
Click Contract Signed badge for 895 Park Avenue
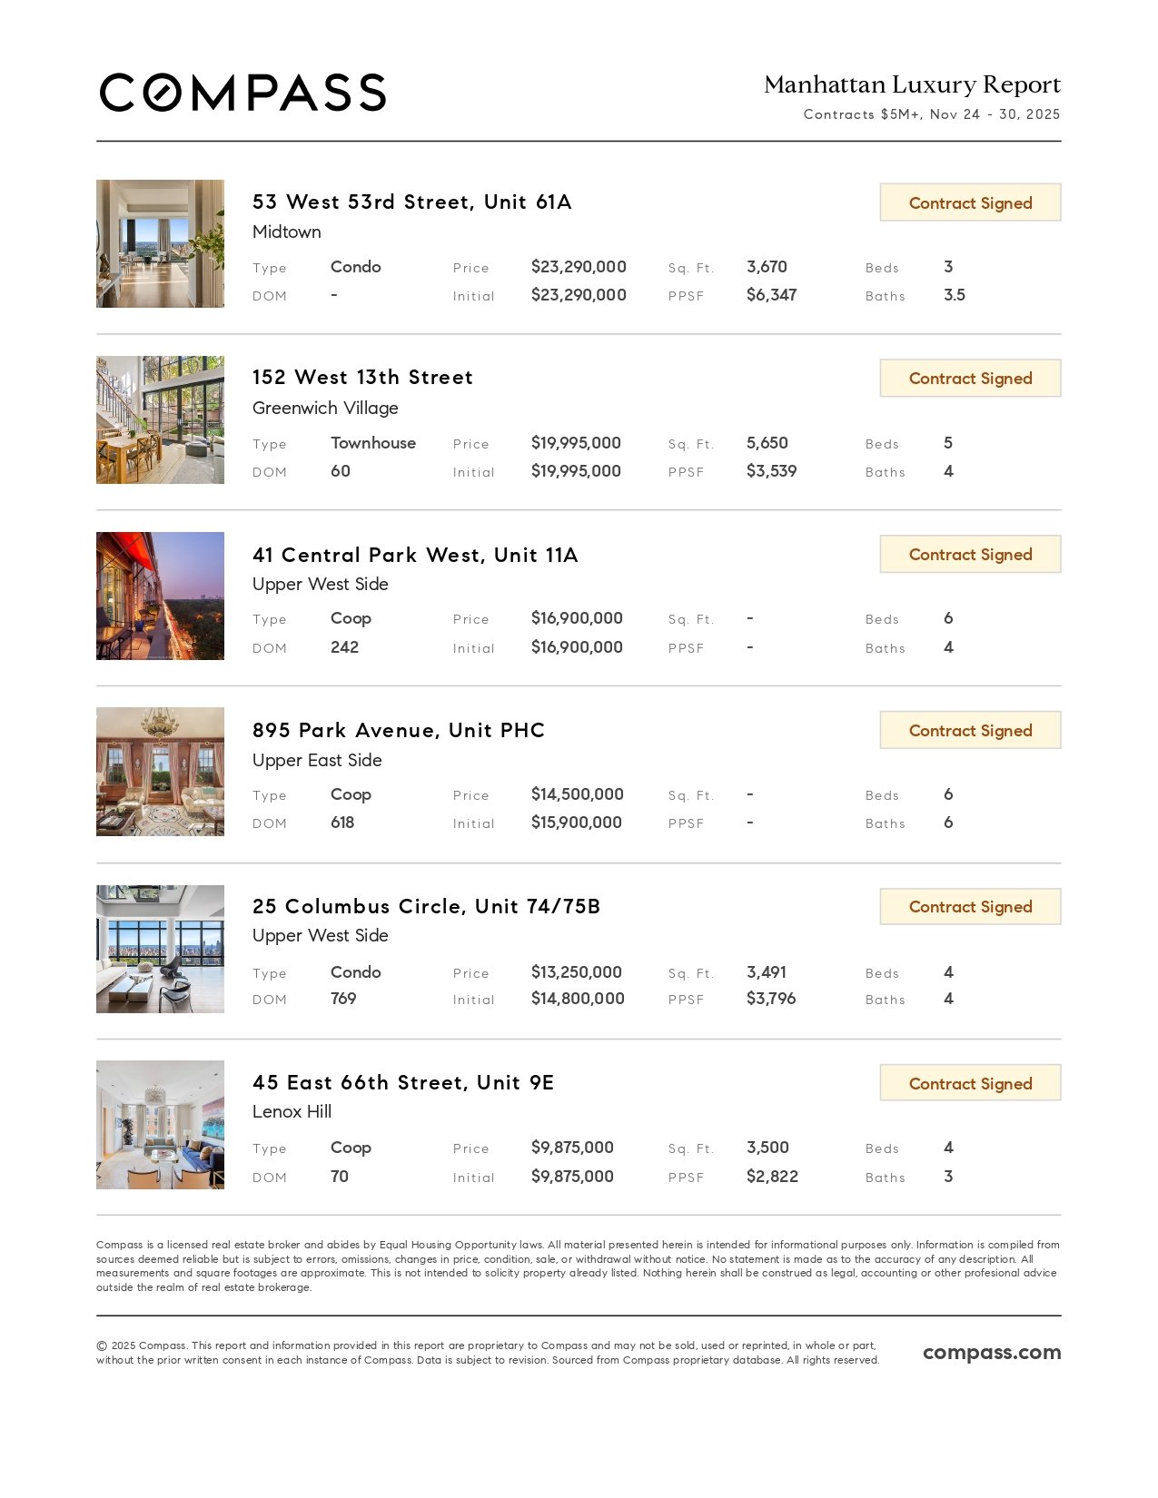[970, 731]
